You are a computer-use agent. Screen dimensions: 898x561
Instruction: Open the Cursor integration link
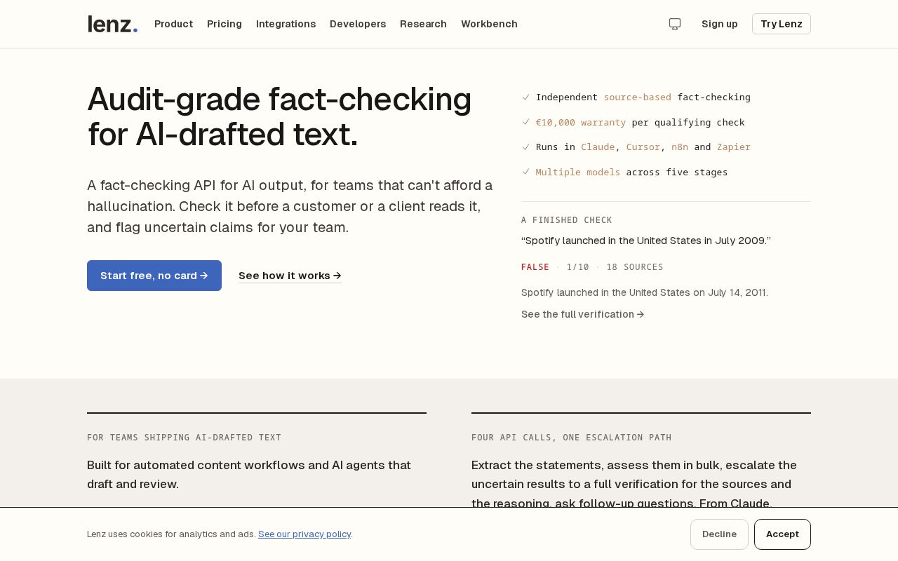pos(643,147)
